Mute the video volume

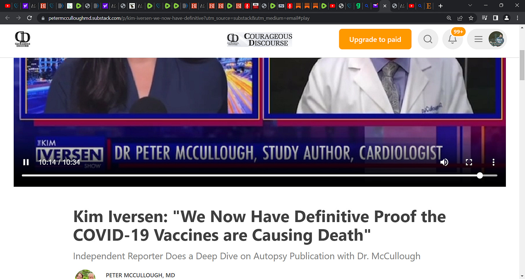pos(444,162)
